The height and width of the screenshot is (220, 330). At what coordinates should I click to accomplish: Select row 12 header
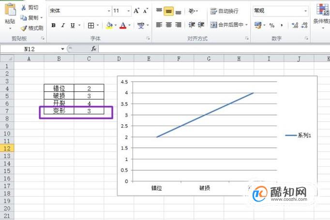point(7,148)
